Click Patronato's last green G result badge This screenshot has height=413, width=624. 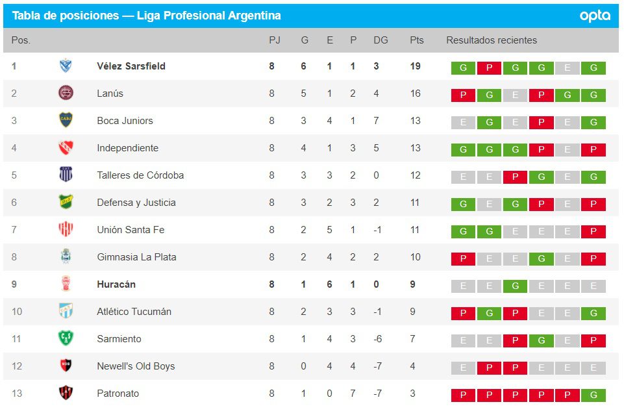tap(593, 395)
